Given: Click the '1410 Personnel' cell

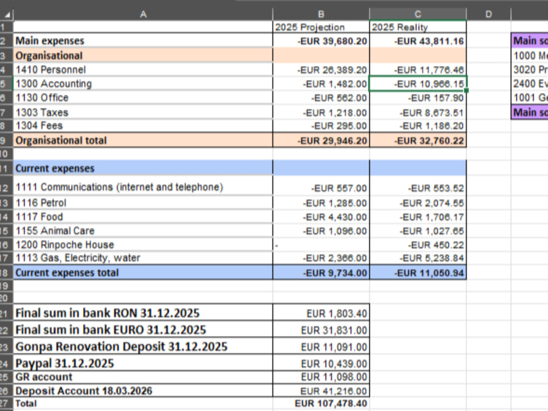Looking at the screenshot, I should pos(143,70).
